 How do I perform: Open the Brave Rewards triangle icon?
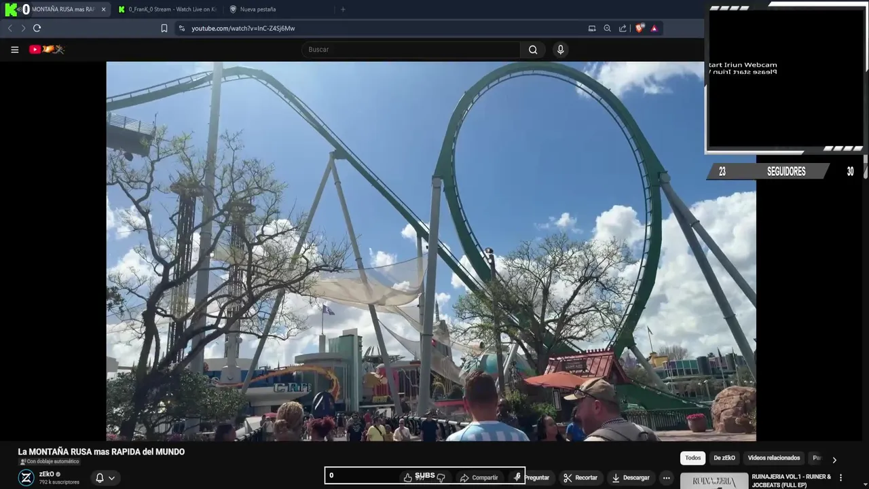click(654, 28)
